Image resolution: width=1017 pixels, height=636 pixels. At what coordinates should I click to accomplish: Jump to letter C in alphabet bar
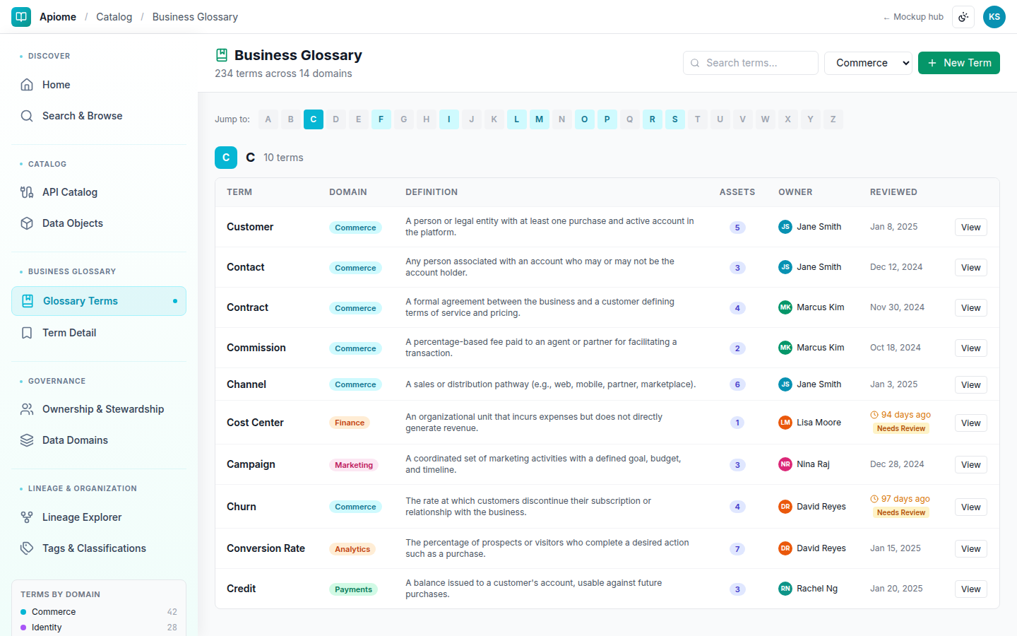click(x=314, y=119)
